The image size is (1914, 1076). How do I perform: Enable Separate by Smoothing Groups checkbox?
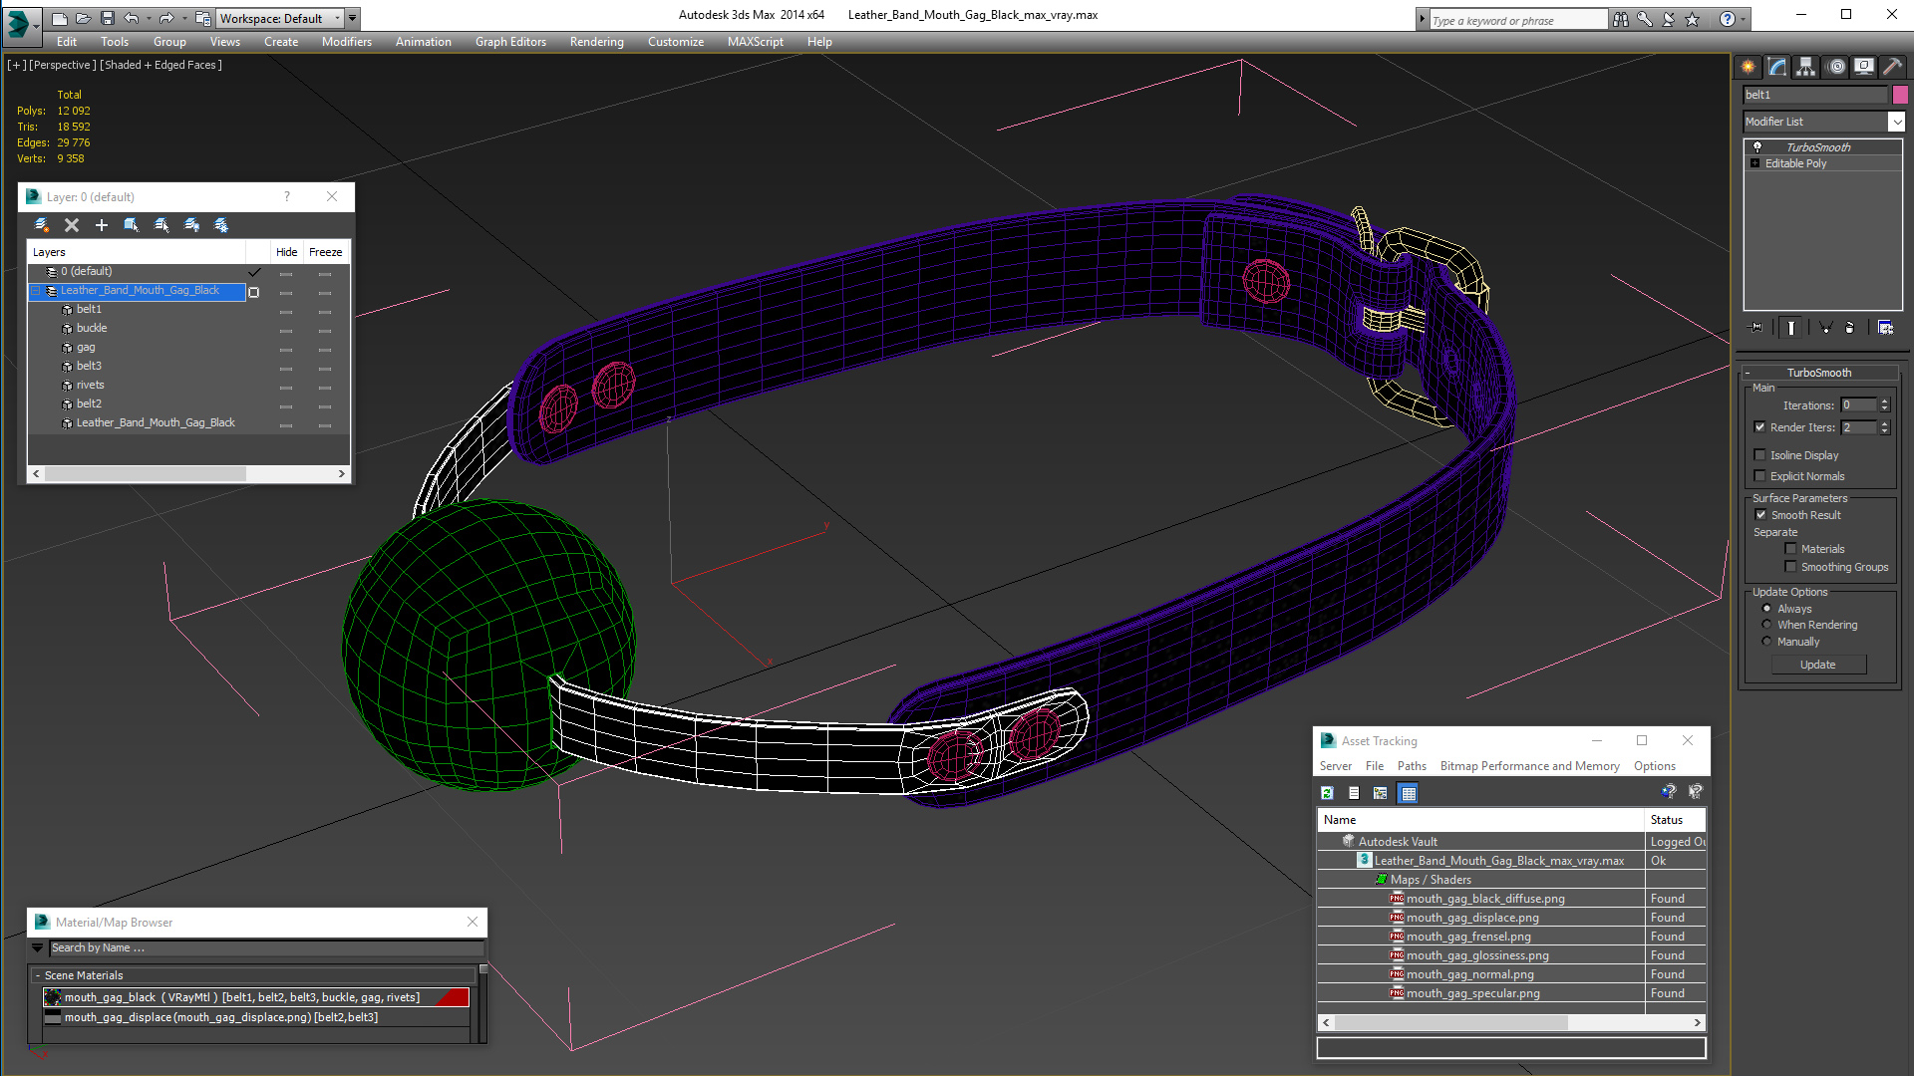pyautogui.click(x=1790, y=567)
